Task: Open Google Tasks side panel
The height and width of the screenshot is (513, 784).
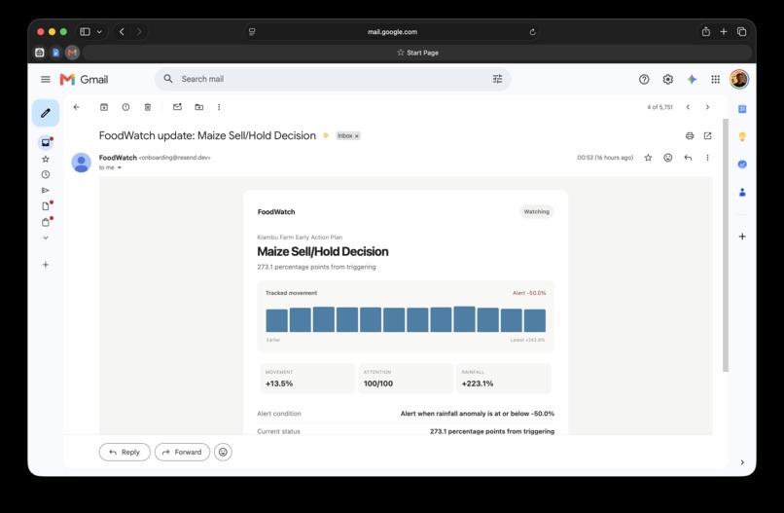Action: (742, 165)
